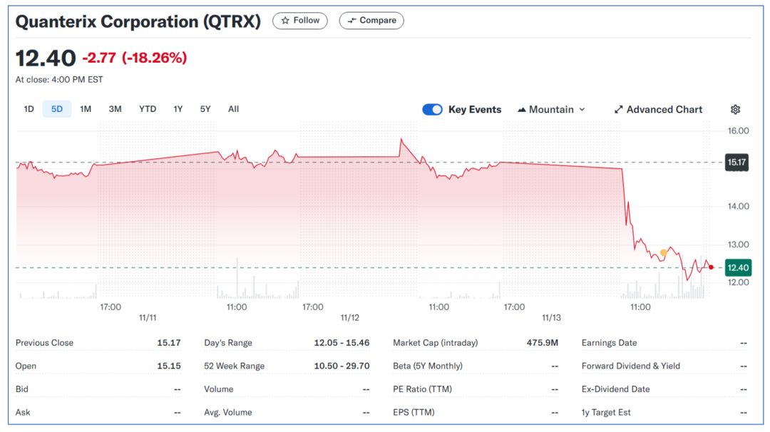
Task: Click the Mountain chart type icon
Action: click(522, 110)
